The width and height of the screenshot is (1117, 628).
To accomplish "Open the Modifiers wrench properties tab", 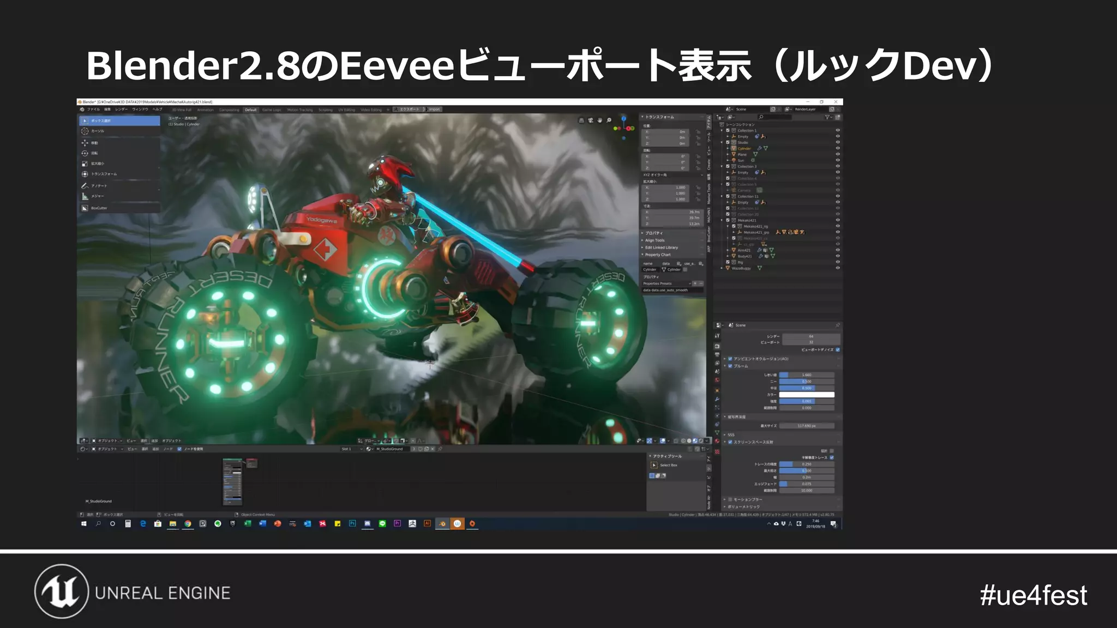I will point(717,398).
